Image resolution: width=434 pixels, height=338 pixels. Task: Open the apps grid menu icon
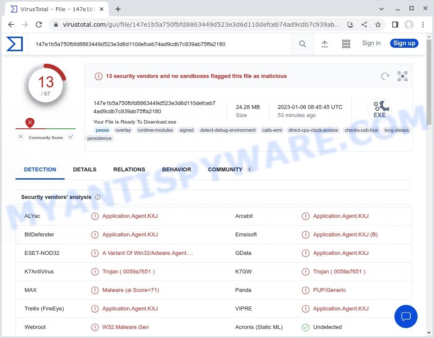click(x=346, y=44)
